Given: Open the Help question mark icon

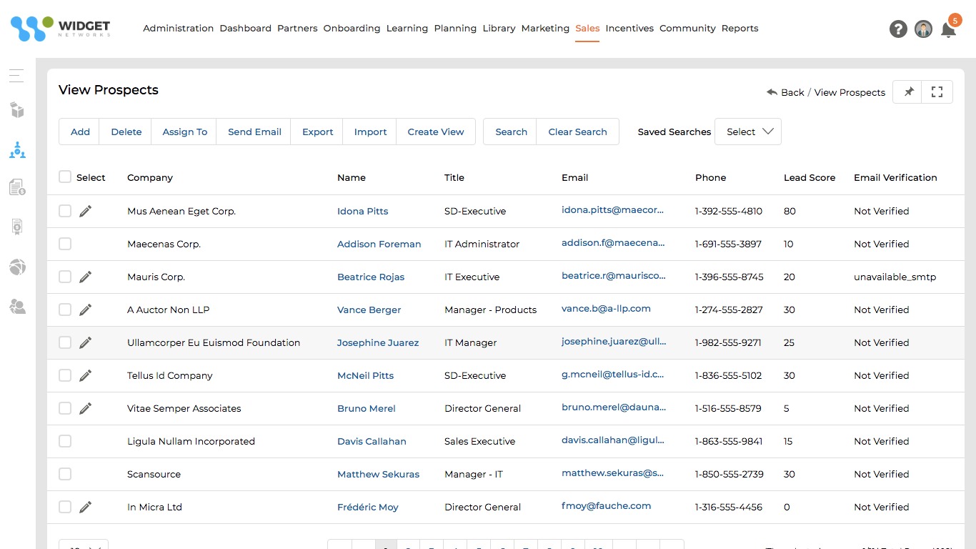Looking at the screenshot, I should 898,29.
